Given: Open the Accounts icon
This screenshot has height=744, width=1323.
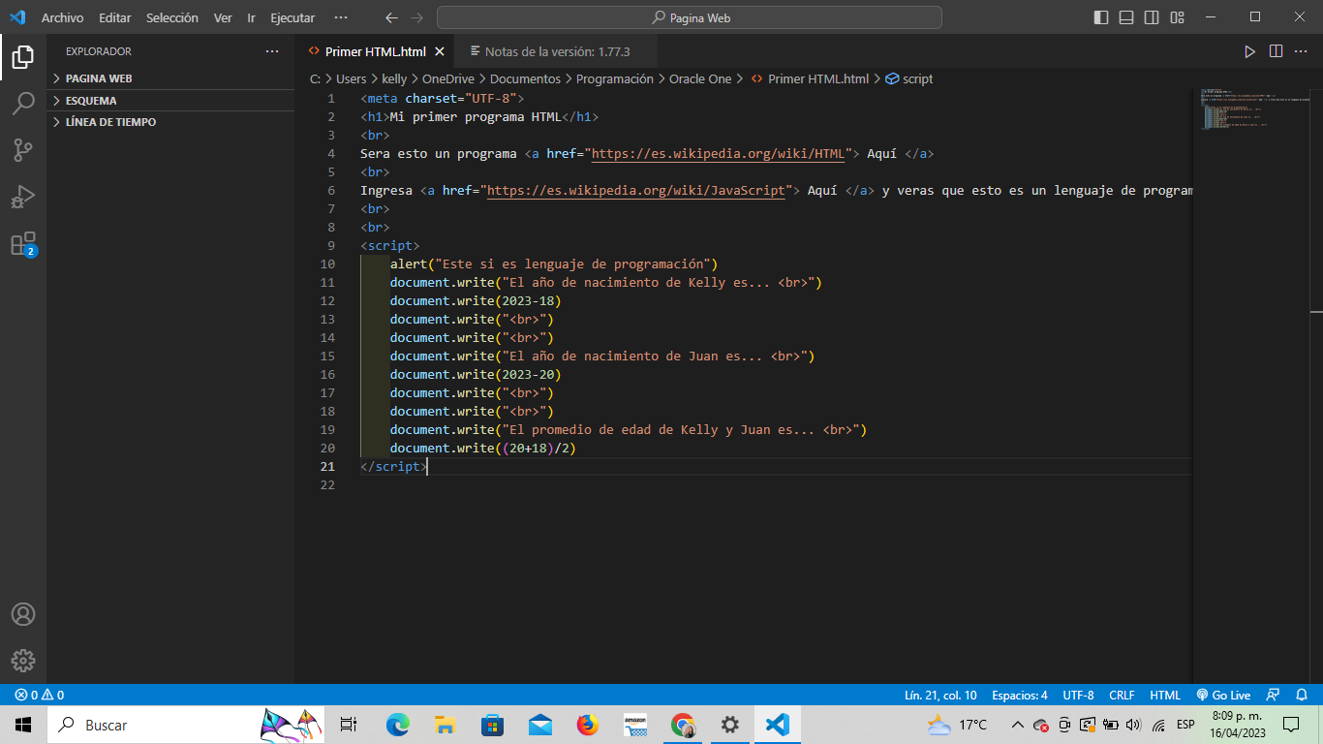Looking at the screenshot, I should (23, 614).
